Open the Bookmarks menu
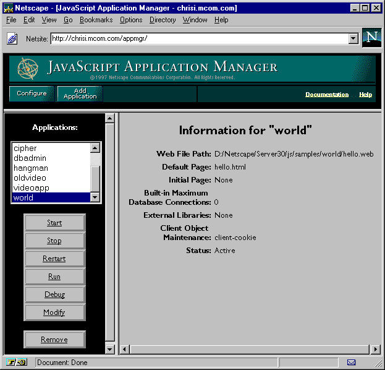 coord(96,20)
